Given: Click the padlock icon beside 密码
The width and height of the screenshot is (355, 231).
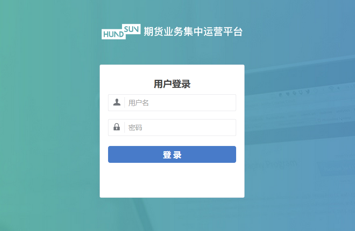Looking at the screenshot, I should click(x=116, y=127).
